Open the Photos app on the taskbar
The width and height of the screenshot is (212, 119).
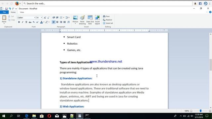tap(65, 116)
